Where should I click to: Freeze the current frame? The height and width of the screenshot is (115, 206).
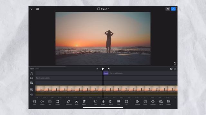(161, 102)
